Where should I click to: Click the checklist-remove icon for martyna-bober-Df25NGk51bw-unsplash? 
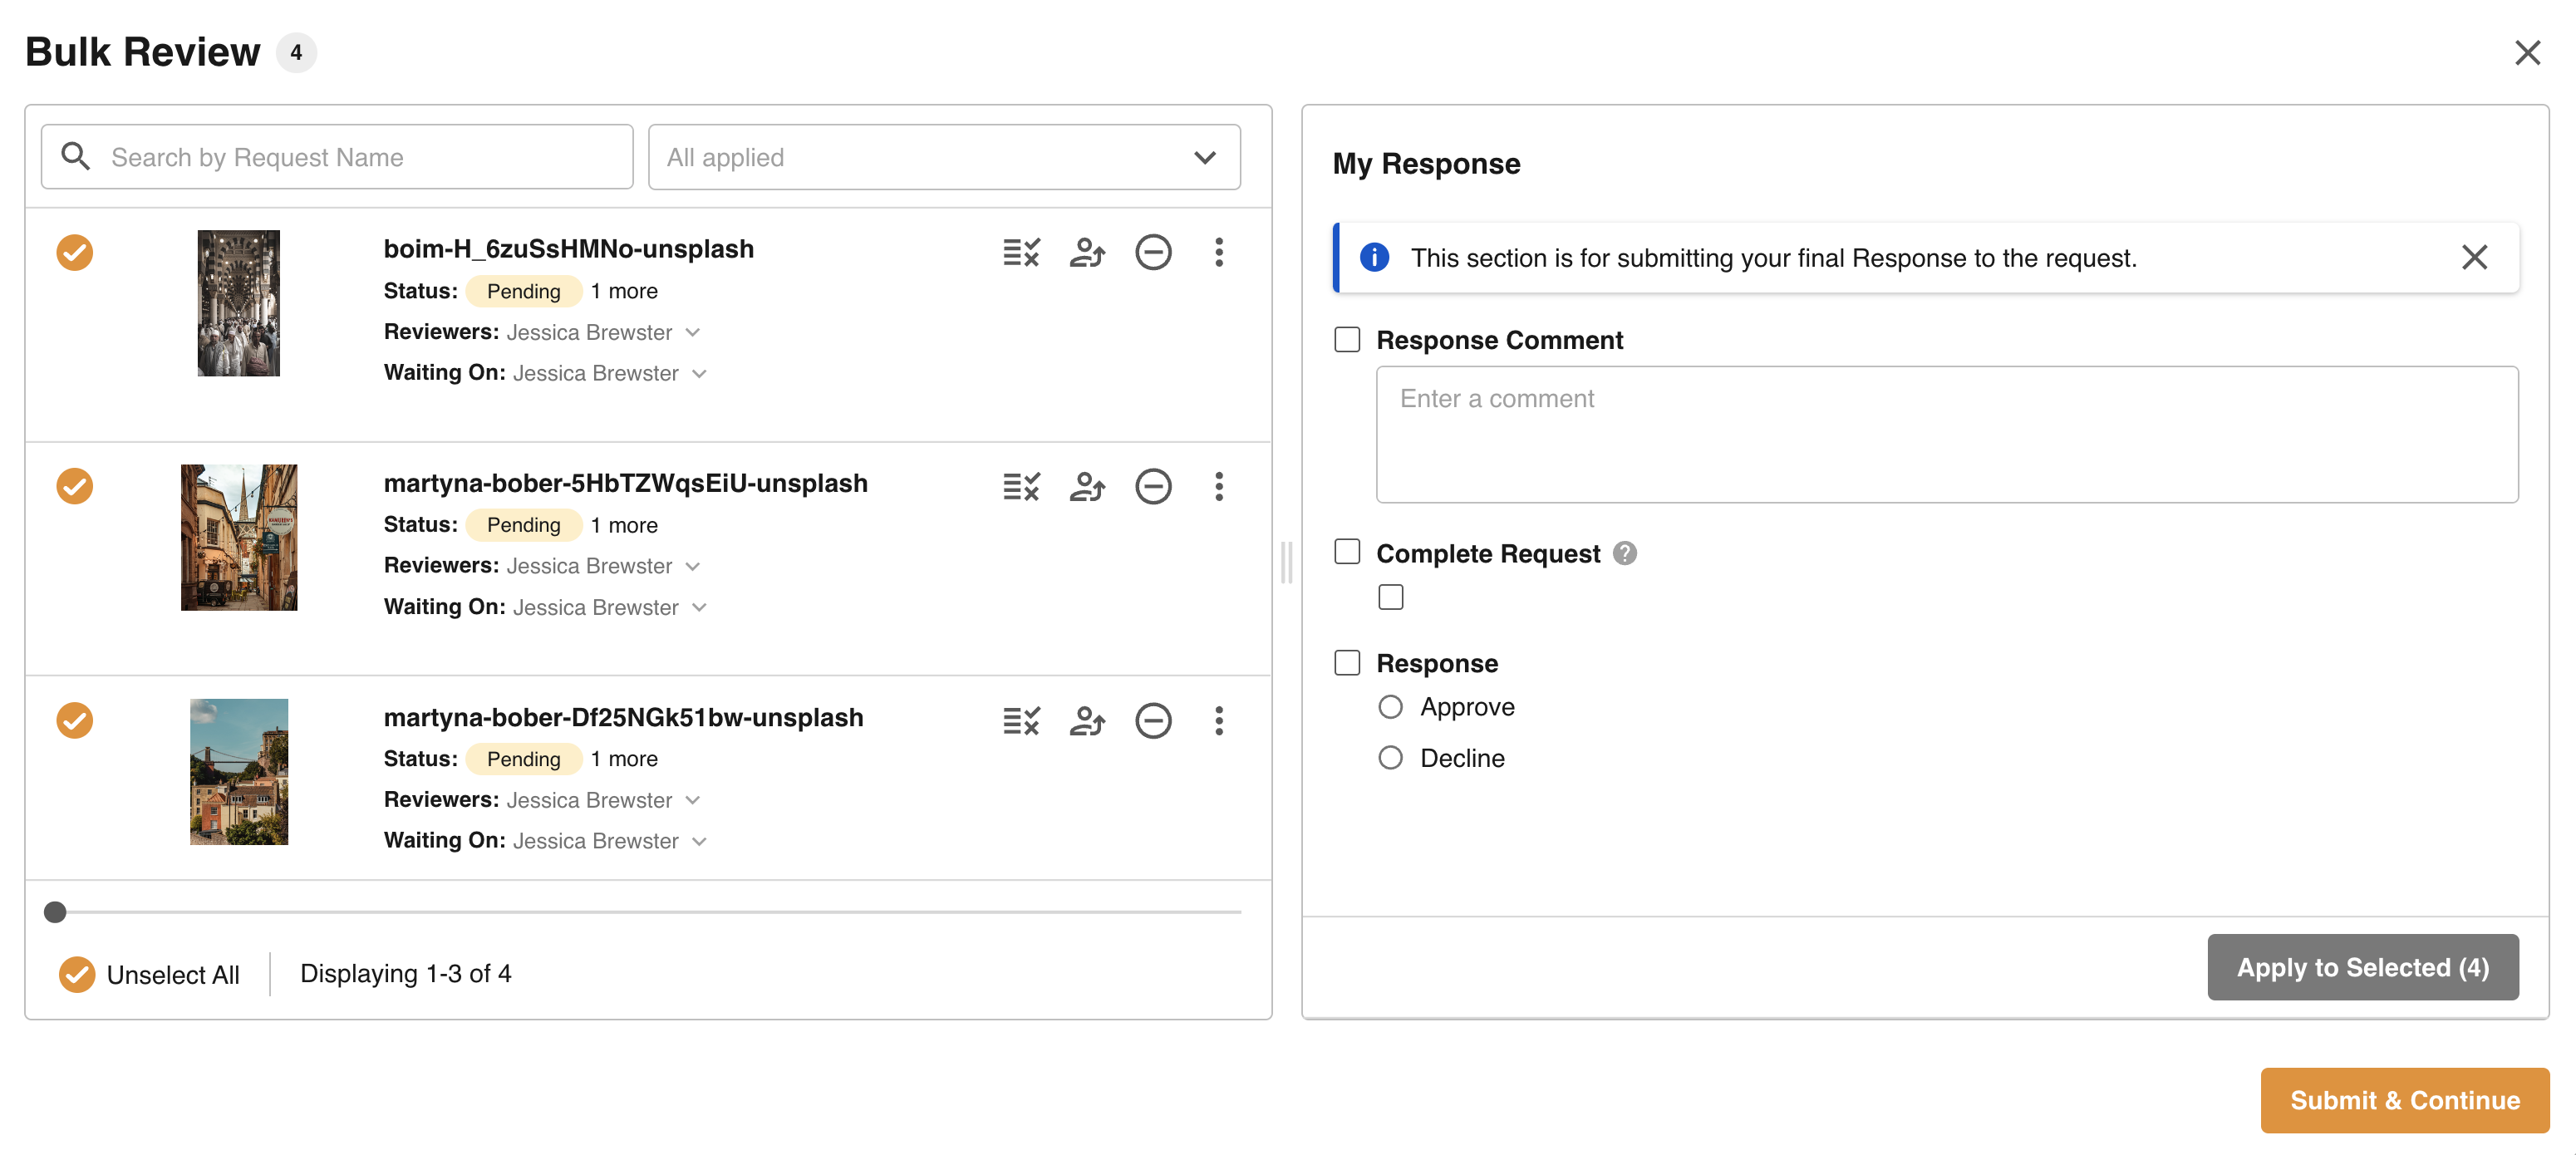click(1021, 720)
